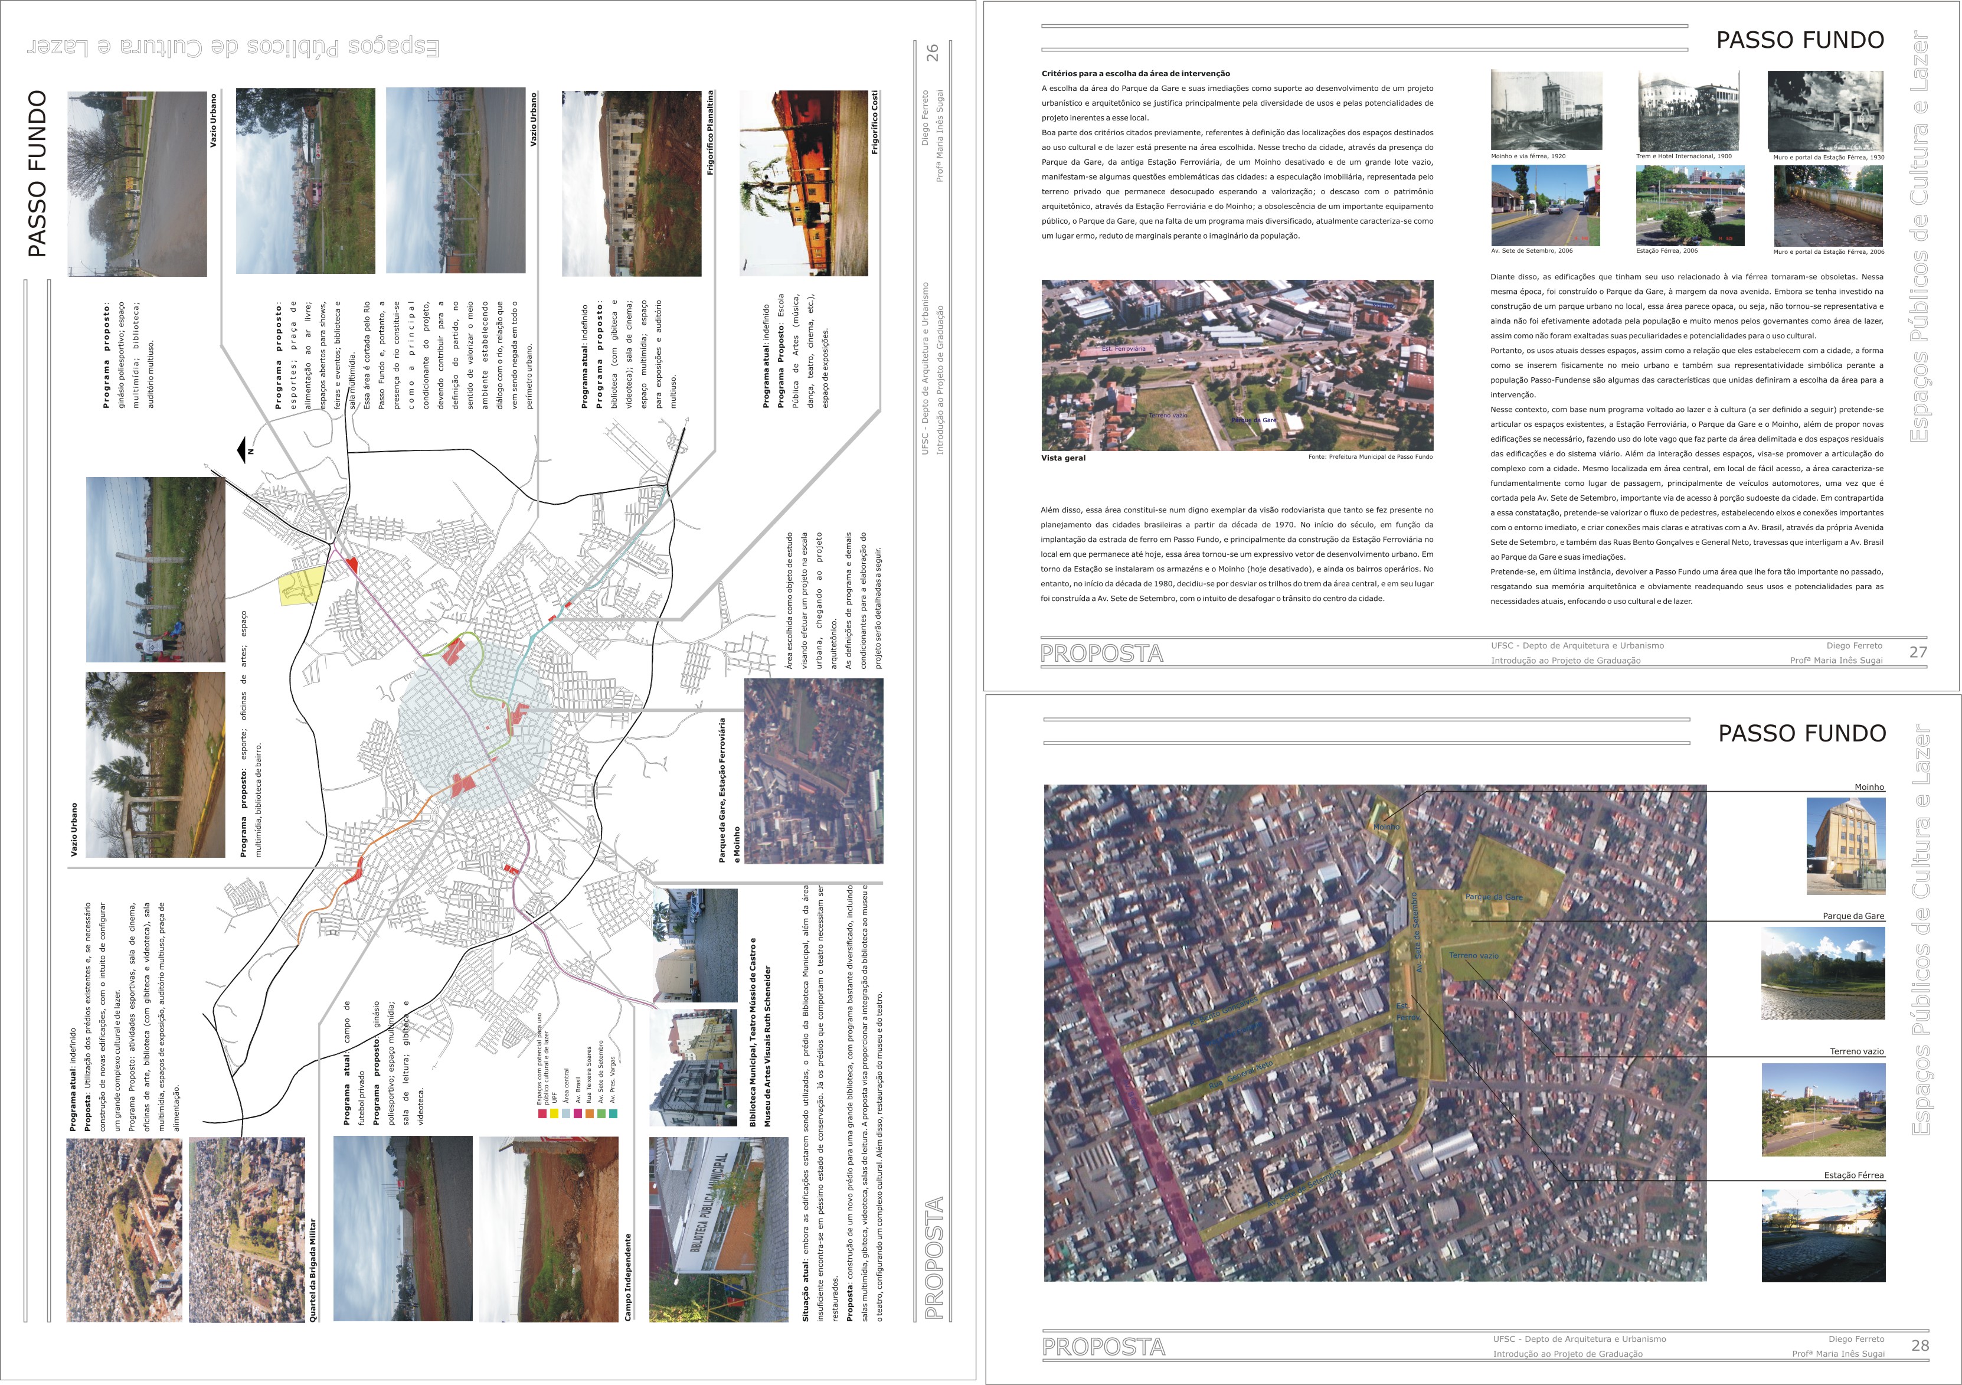Click the page number 27

[x=1918, y=652]
